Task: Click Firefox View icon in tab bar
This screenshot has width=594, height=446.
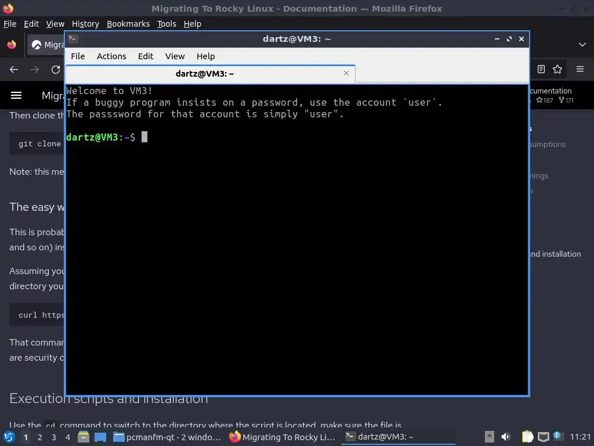Action: pyautogui.click(x=12, y=45)
